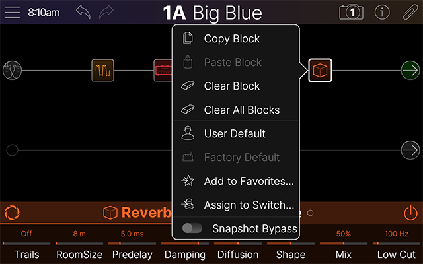
Task: Click the green output arrow node
Action: pos(410,70)
